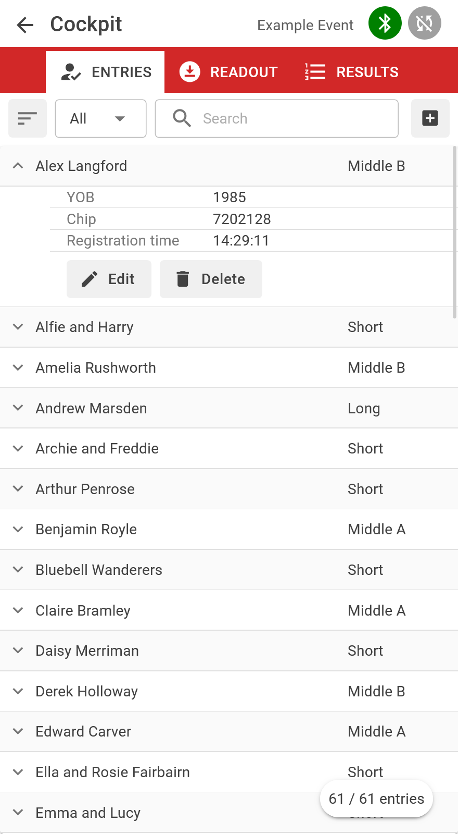The height and width of the screenshot is (834, 458).
Task: Tap the green Bluetooth status icon
Action: 385,23
